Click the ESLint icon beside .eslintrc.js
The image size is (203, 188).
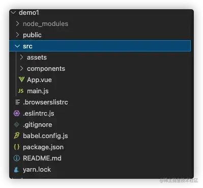(17, 113)
